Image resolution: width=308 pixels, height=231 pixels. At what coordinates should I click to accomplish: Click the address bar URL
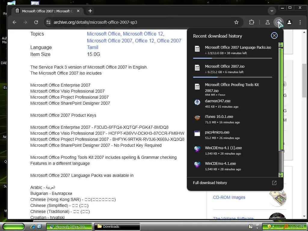point(95,22)
